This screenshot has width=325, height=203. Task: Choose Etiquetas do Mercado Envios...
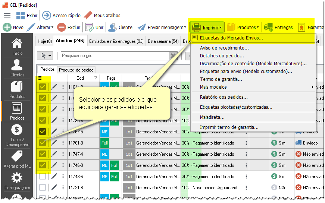click(x=231, y=38)
